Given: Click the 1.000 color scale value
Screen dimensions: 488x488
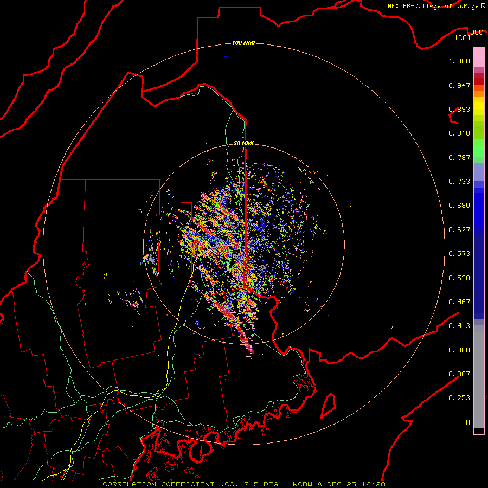Looking at the screenshot, I should pos(459,61).
